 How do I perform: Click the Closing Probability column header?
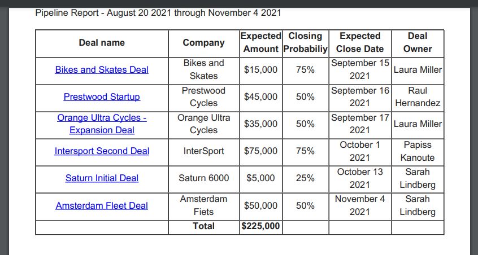point(305,43)
